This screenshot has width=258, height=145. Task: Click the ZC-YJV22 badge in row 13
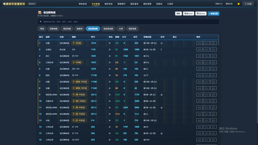(x=79, y=120)
